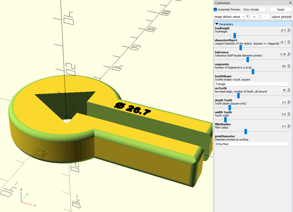The height and width of the screenshot is (212, 293).
Task: Increment the tolerance value with up arrow
Action: (289, 53)
